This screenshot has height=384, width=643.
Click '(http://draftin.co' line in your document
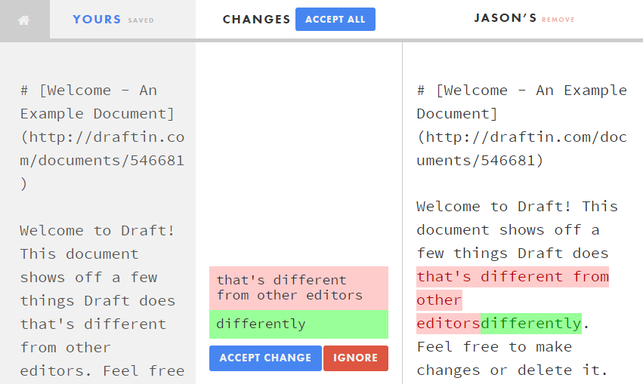point(103,137)
